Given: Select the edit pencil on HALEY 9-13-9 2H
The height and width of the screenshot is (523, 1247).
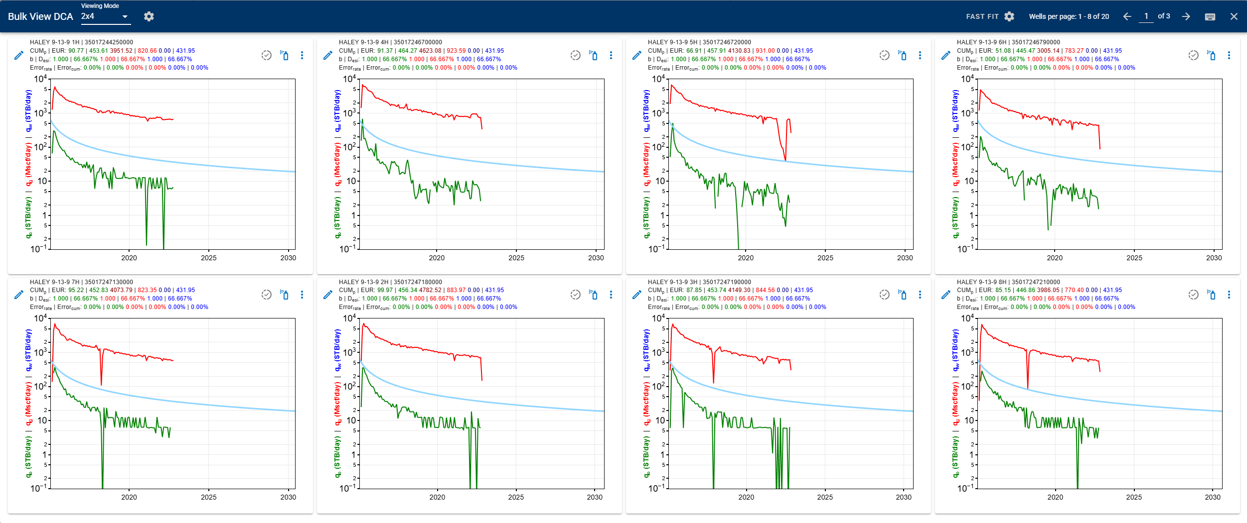Looking at the screenshot, I should (x=327, y=295).
